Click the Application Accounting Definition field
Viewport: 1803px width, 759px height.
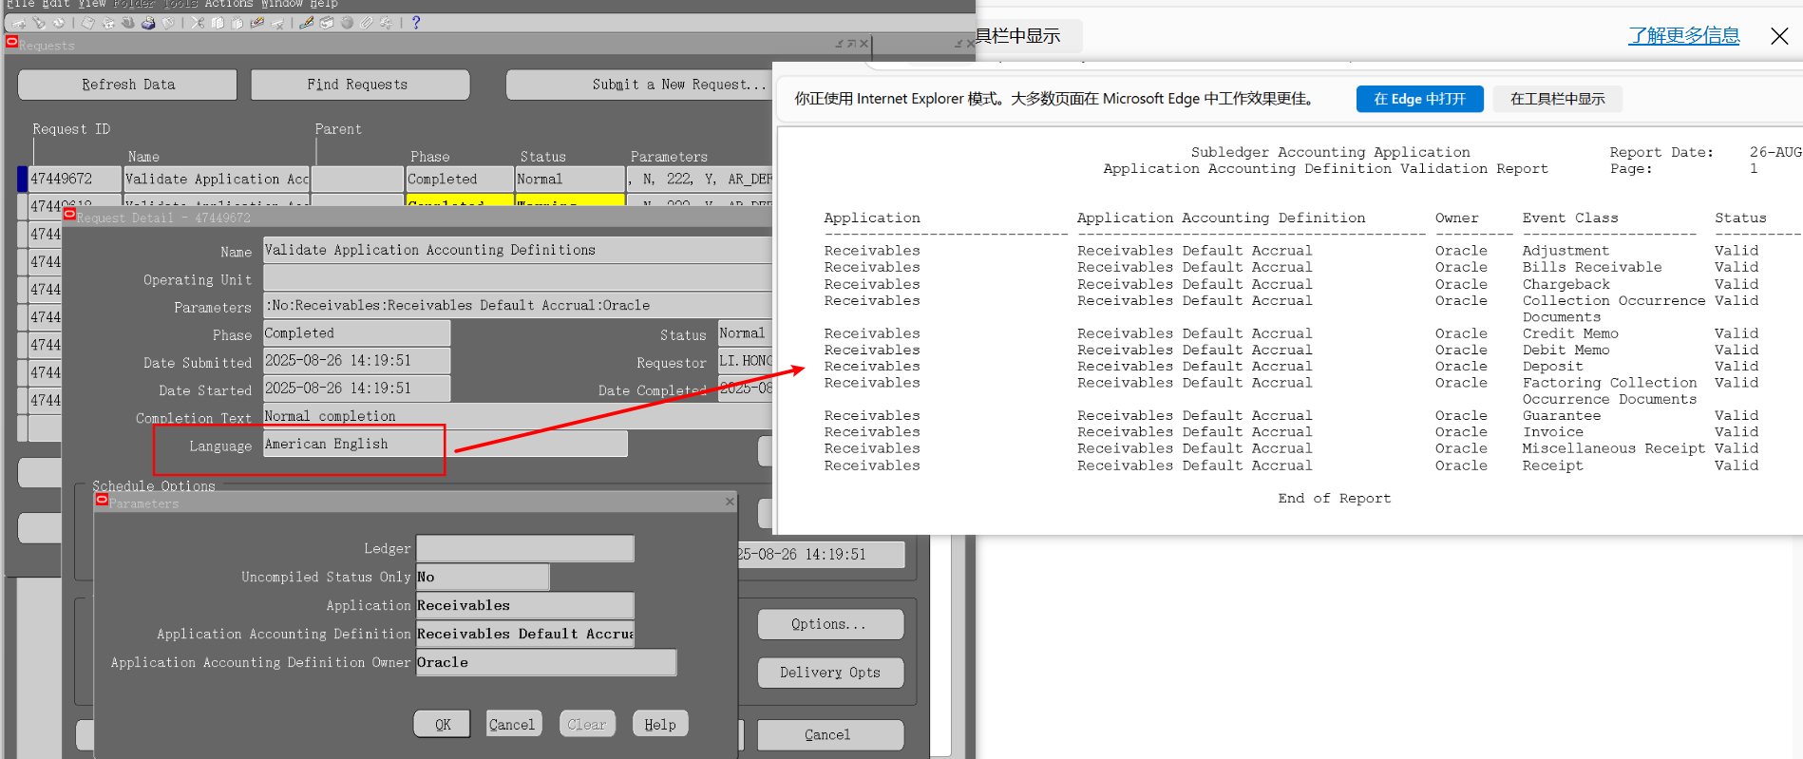(x=524, y=634)
